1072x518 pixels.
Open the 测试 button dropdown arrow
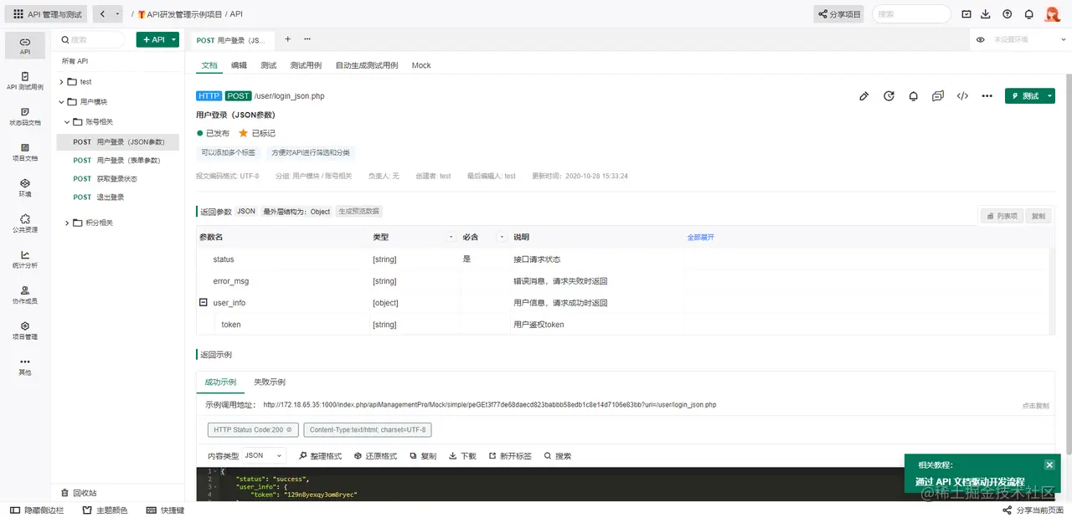pyautogui.click(x=1050, y=96)
